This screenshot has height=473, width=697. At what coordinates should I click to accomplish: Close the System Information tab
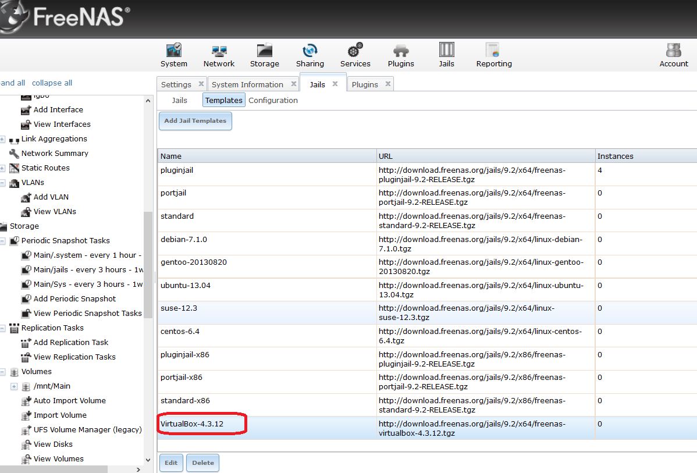tap(293, 84)
